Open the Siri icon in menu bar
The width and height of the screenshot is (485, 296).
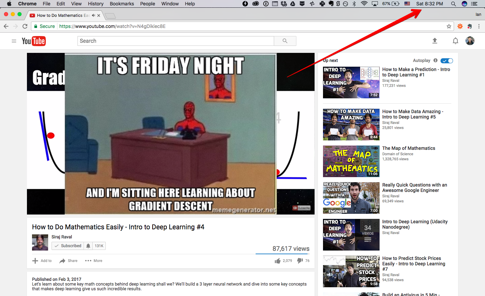coord(464,4)
